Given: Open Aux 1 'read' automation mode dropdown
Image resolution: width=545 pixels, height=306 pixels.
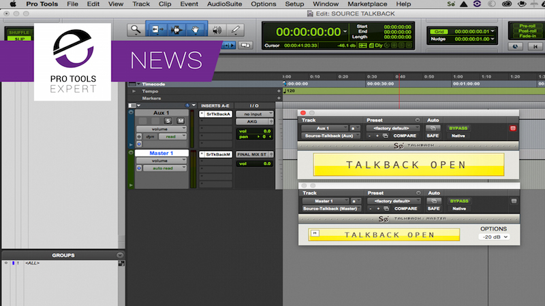Looking at the screenshot, I should [x=173, y=137].
